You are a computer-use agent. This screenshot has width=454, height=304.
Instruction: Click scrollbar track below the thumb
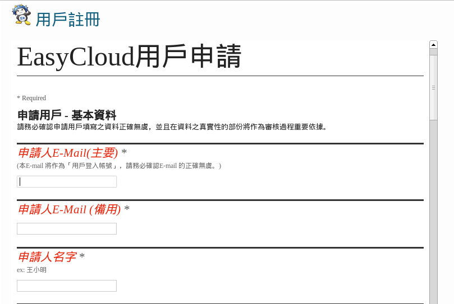[x=433, y=211]
